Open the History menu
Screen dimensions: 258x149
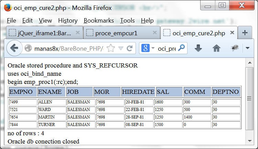[68, 21]
